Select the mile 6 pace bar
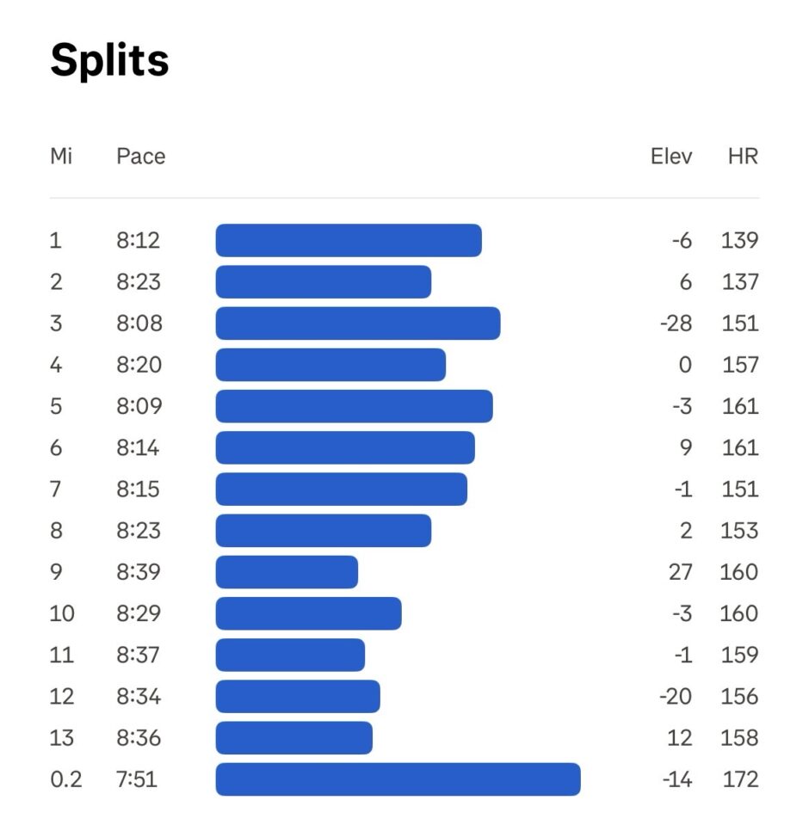The image size is (809, 825). tap(345, 447)
